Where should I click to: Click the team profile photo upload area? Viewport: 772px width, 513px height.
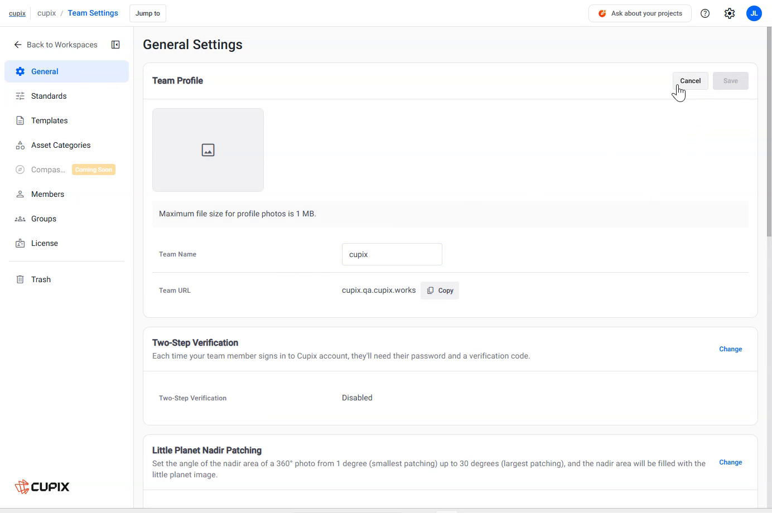208,150
